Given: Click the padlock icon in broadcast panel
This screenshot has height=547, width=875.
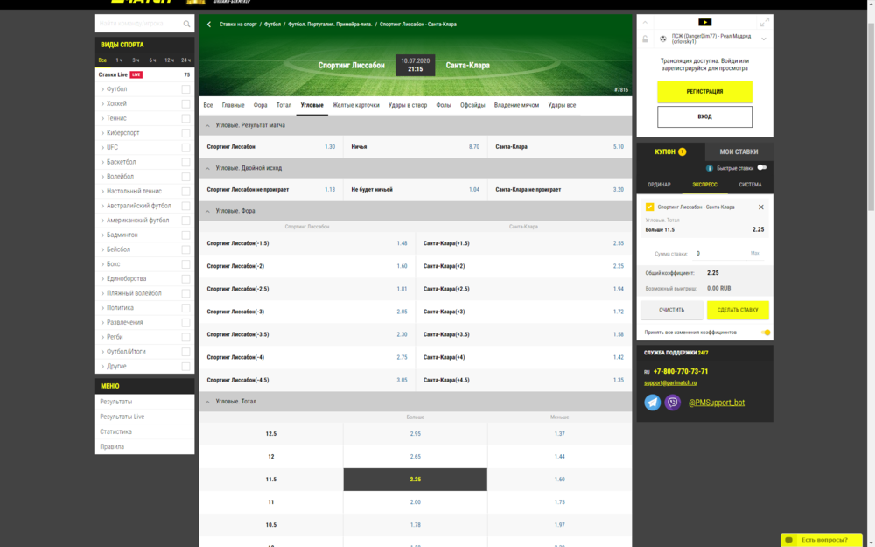Looking at the screenshot, I should pos(645,39).
